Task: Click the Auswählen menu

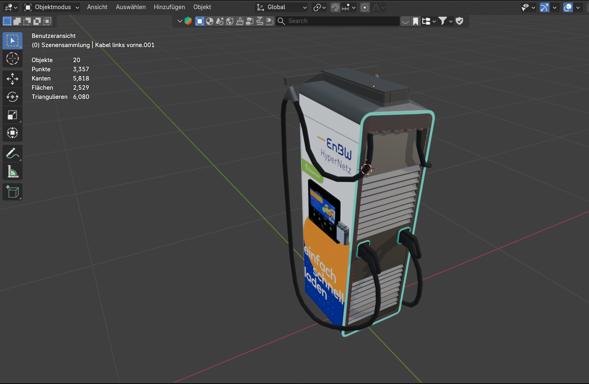Action: point(131,8)
